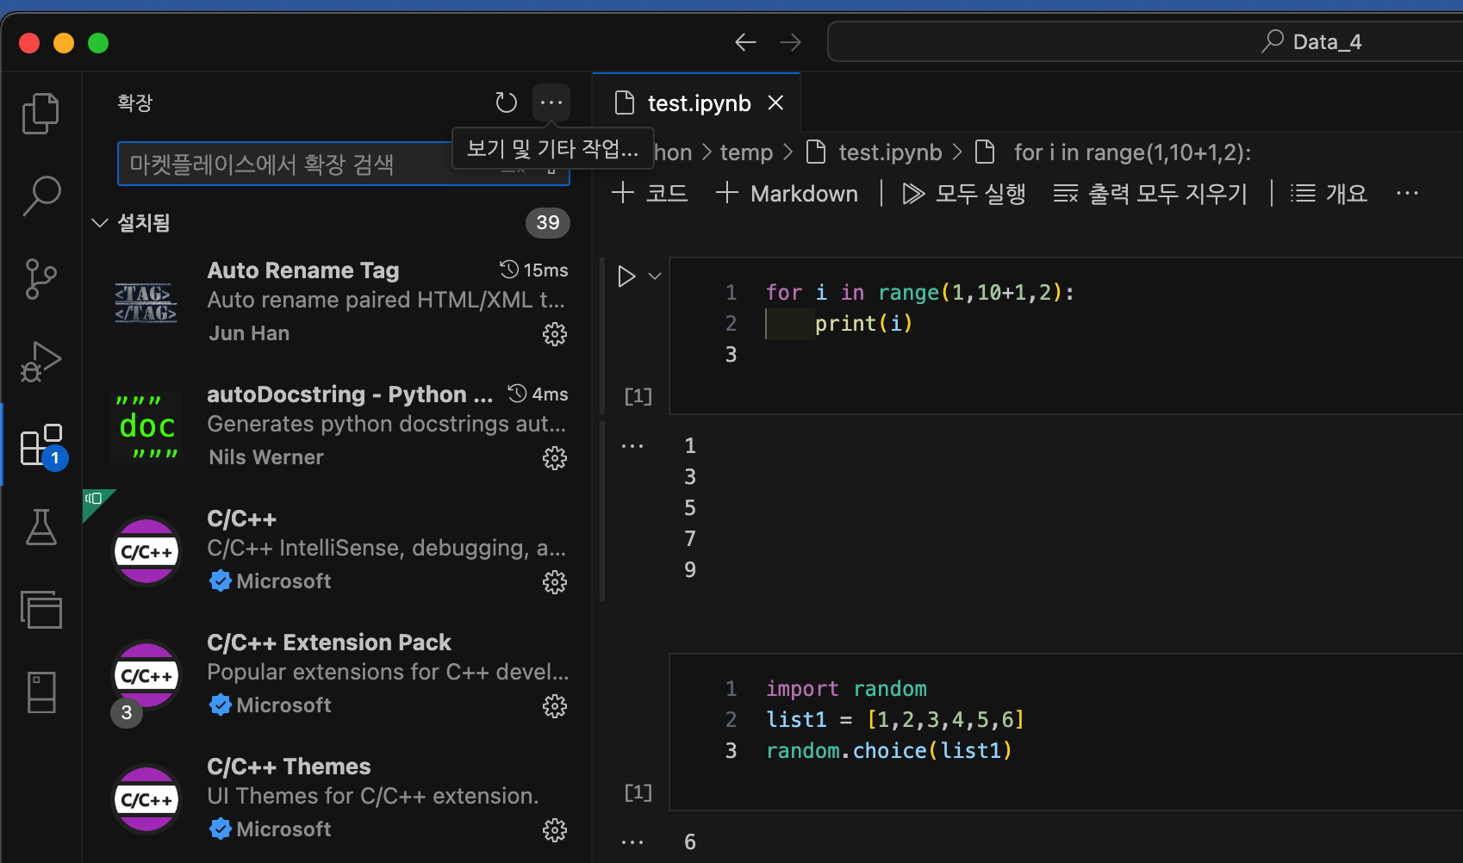Add a new code cell with 코드

(x=650, y=194)
